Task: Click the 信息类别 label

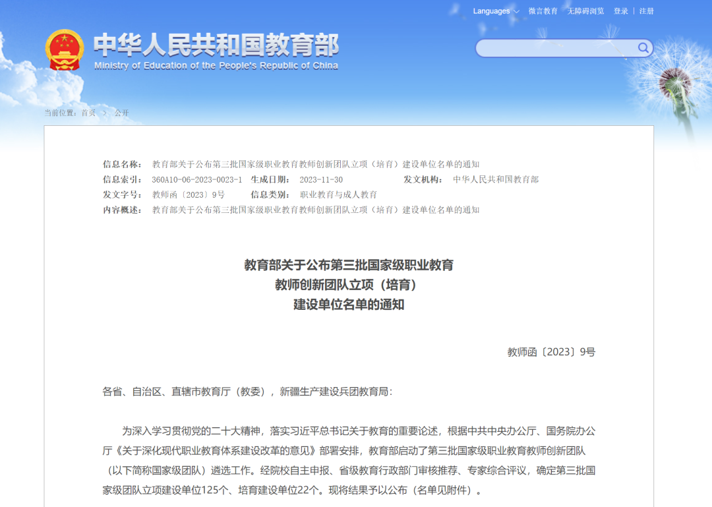Action: [270, 194]
